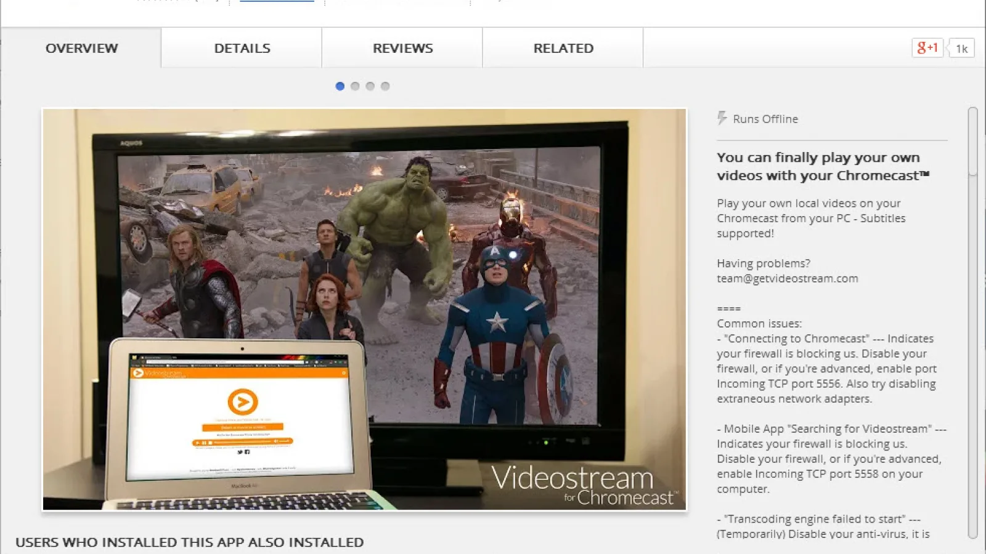Open the Related tab

click(x=563, y=48)
